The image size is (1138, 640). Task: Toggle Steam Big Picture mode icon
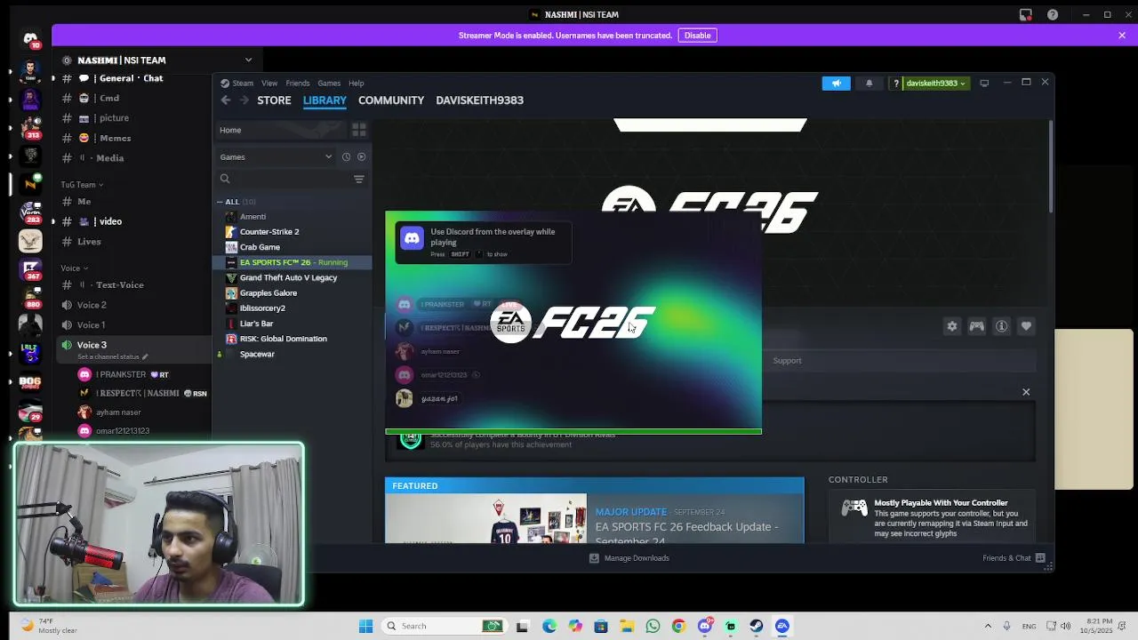(984, 83)
